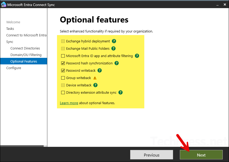Viewport: 229px width, 162px height.
Task: Click the sidebar horizontal scrollbar
Action: click(22, 146)
